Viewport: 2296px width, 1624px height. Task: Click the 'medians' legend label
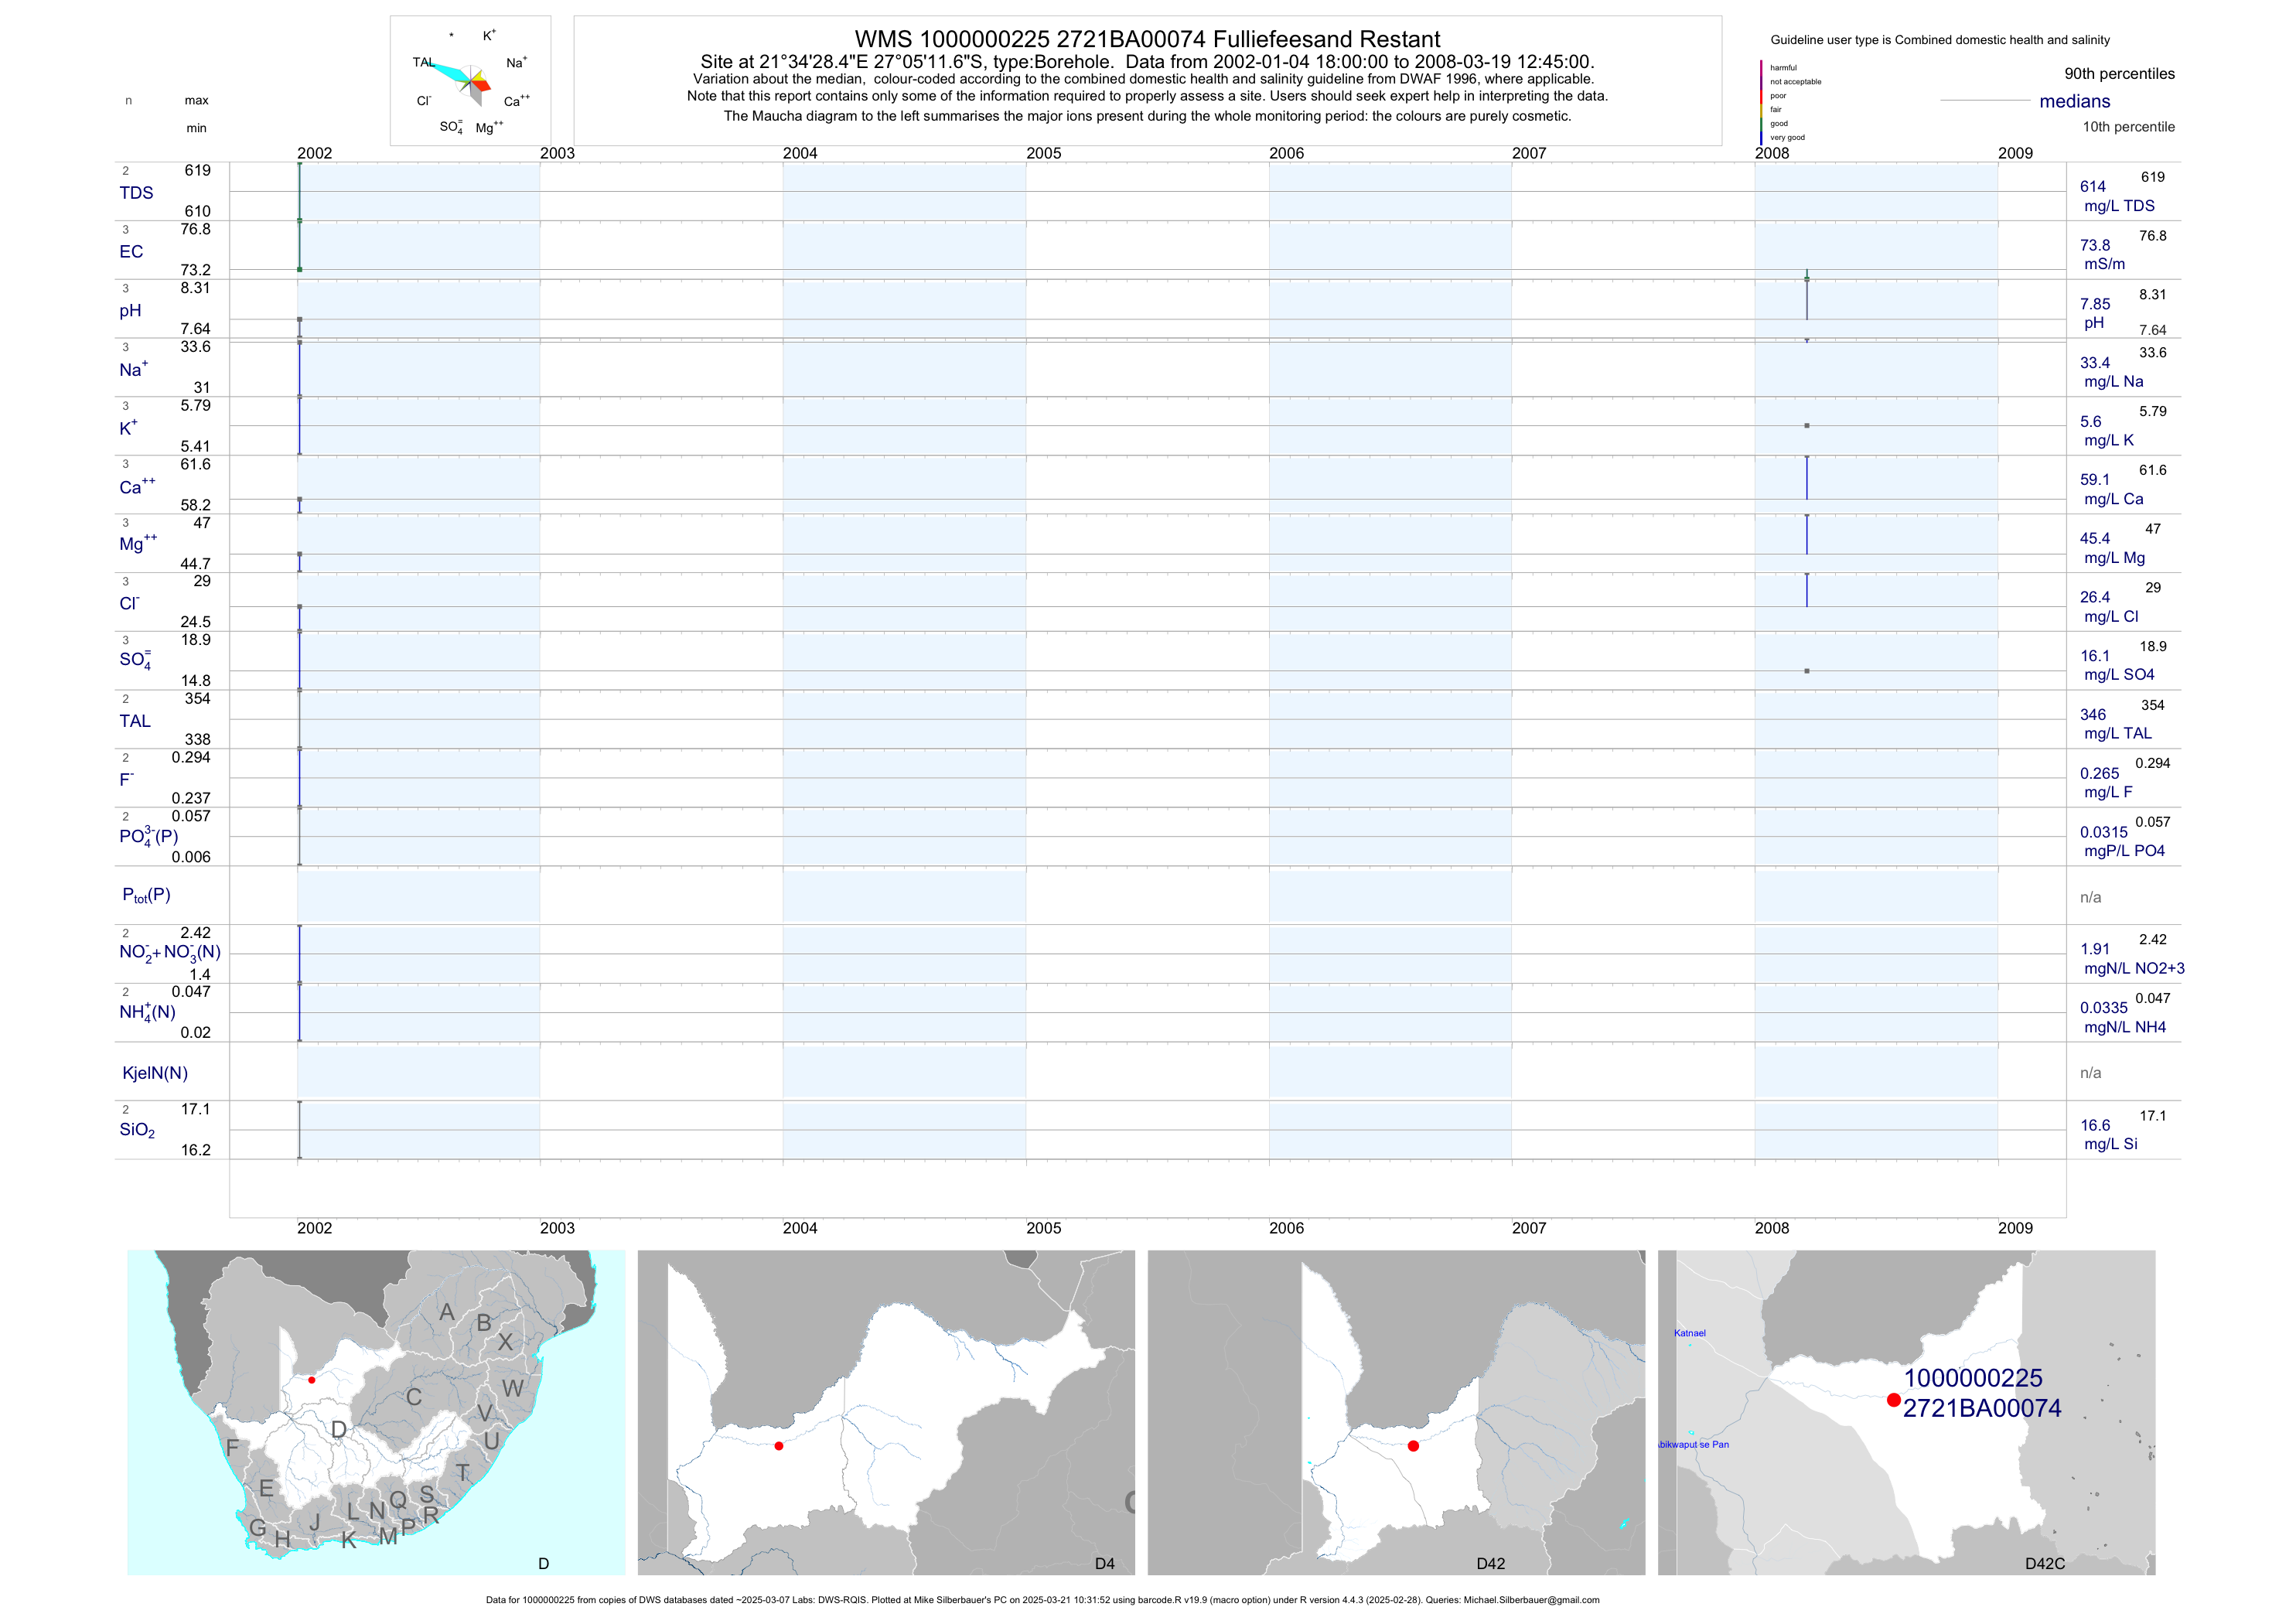[x=2074, y=101]
